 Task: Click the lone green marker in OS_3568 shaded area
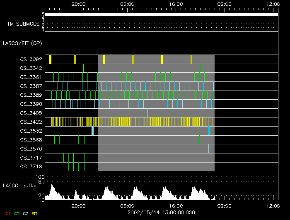click(x=199, y=139)
